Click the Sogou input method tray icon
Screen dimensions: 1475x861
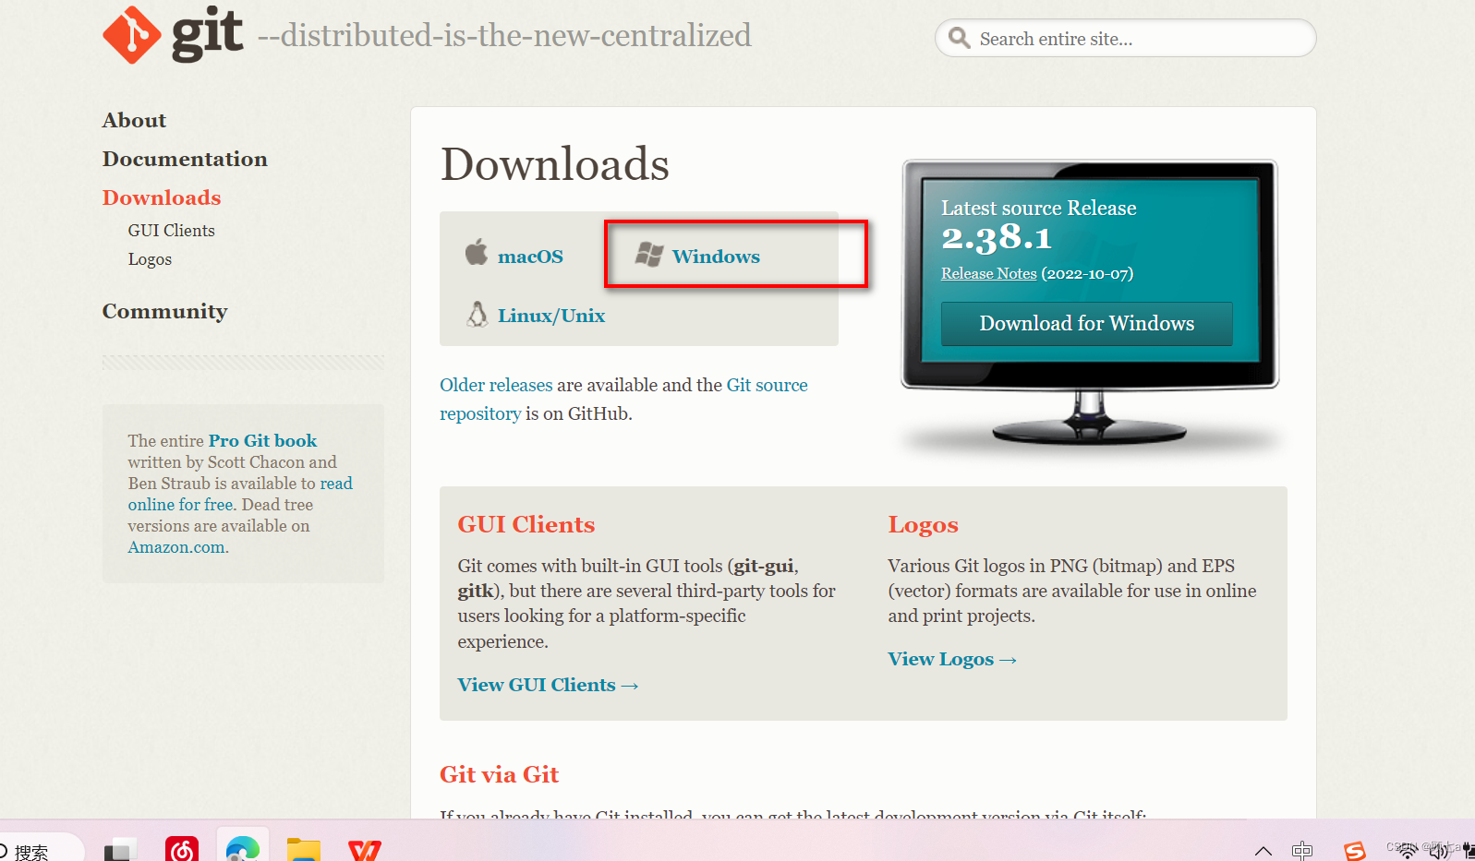pyautogui.click(x=1355, y=851)
